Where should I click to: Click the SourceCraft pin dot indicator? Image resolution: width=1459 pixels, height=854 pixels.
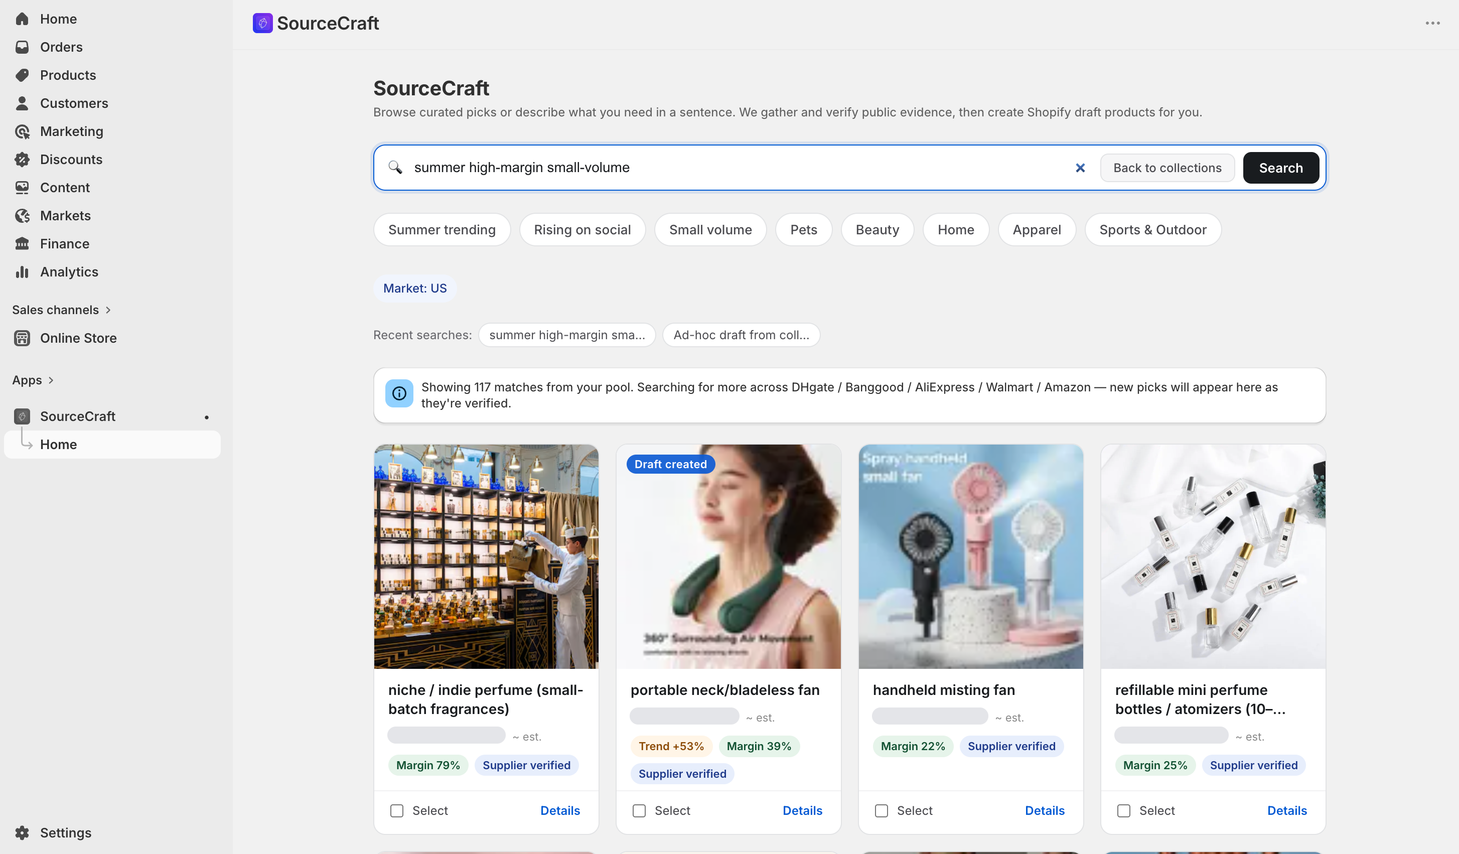tap(207, 417)
